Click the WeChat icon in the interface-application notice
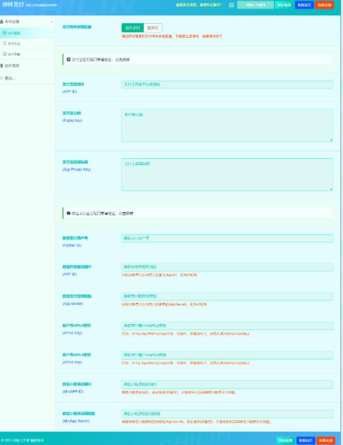 tap(68, 213)
